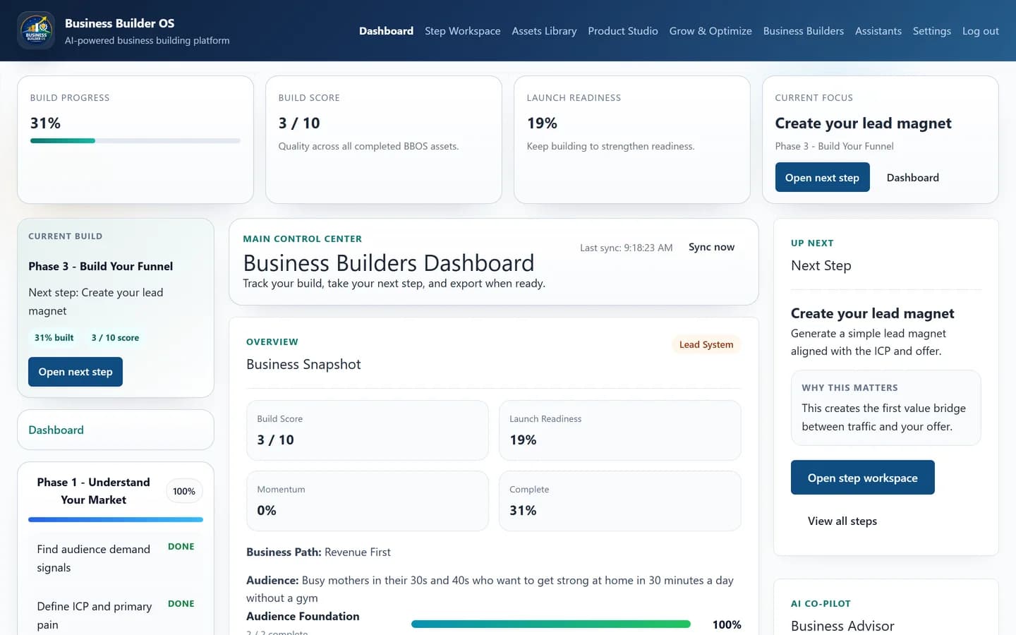This screenshot has width=1016, height=635.
Task: Click the Lead System tag
Action: tap(706, 344)
